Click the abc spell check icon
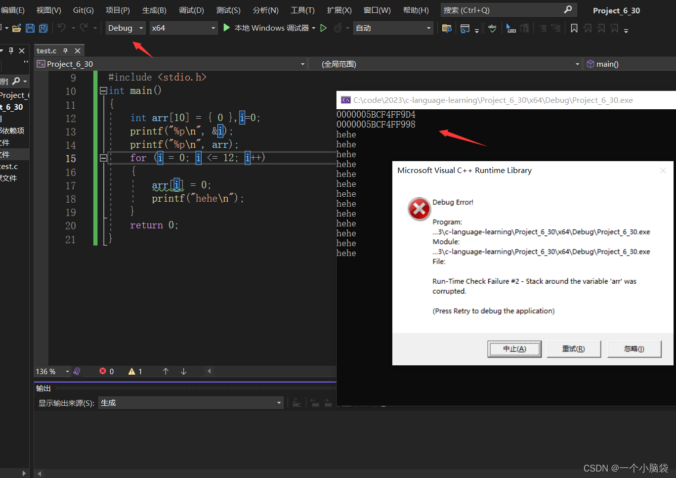Image resolution: width=676 pixels, height=478 pixels. [x=492, y=28]
